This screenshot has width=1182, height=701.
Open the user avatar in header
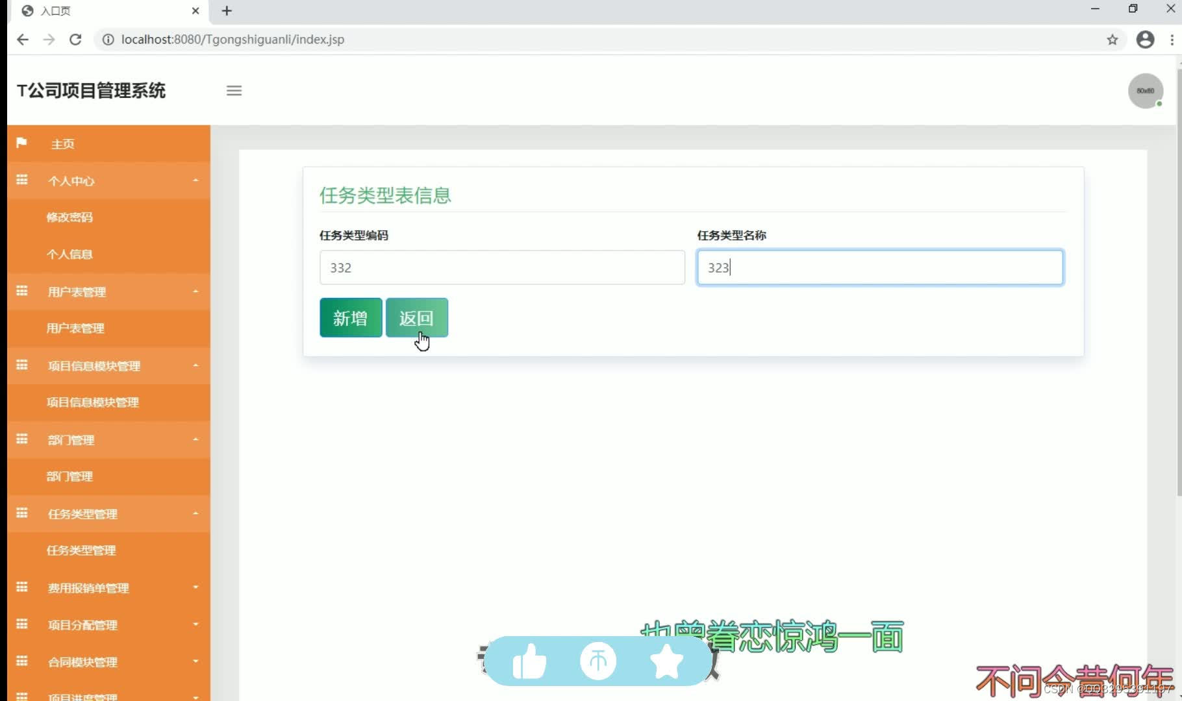[x=1145, y=91]
